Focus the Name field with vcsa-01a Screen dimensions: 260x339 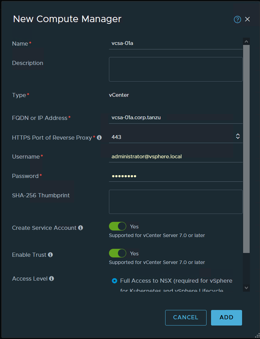pos(176,44)
